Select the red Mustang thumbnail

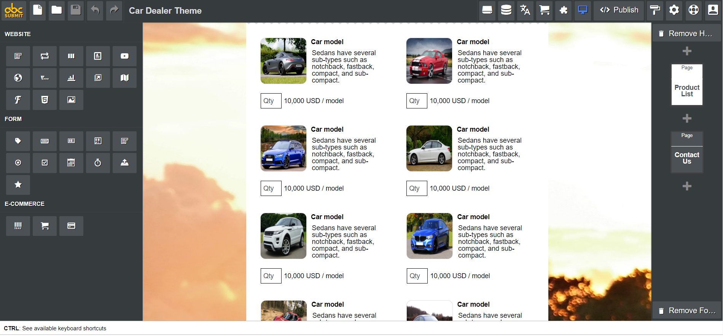[429, 61]
